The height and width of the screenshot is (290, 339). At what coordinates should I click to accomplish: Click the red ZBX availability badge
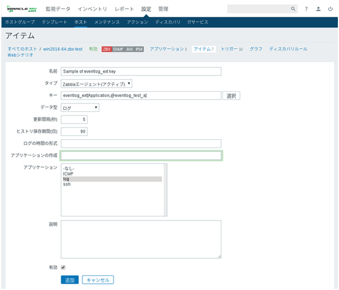click(106, 49)
